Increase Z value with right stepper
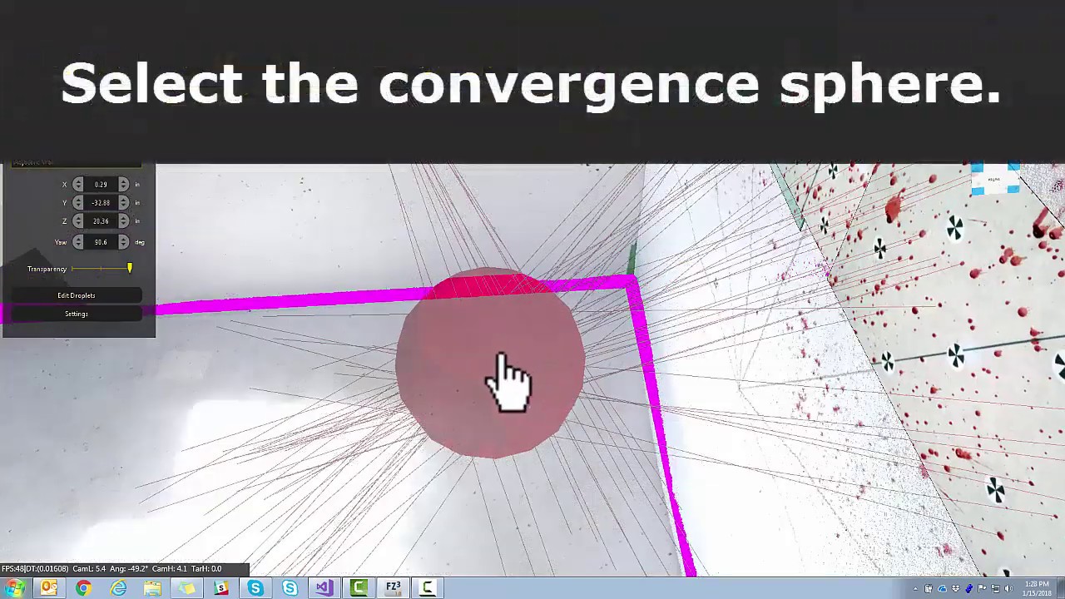1065x599 pixels. click(x=123, y=220)
